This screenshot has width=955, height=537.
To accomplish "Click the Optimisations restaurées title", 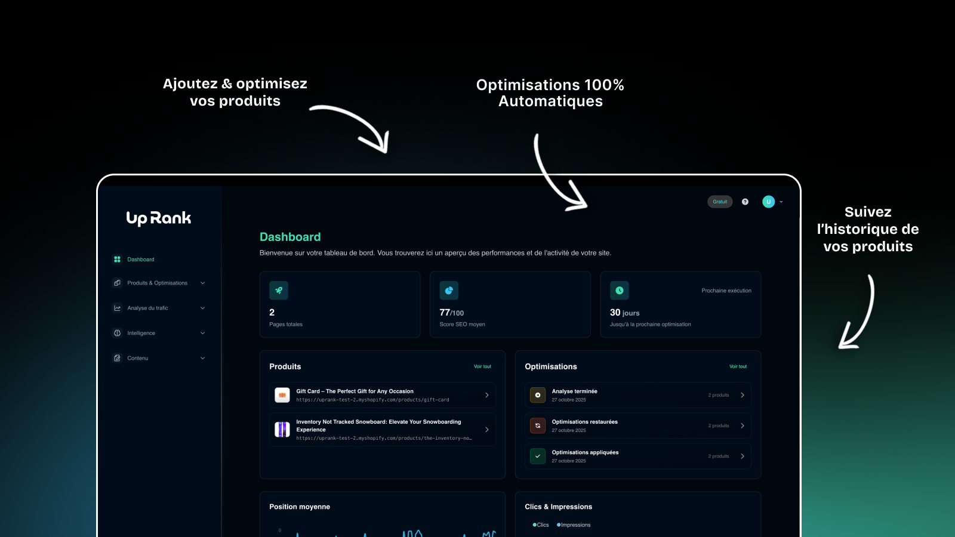I will pyautogui.click(x=584, y=422).
